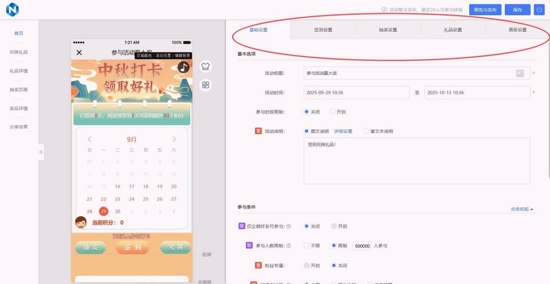The width and height of the screenshot is (550, 284).
Task: Click the text template icon in title field
Action: (520, 73)
